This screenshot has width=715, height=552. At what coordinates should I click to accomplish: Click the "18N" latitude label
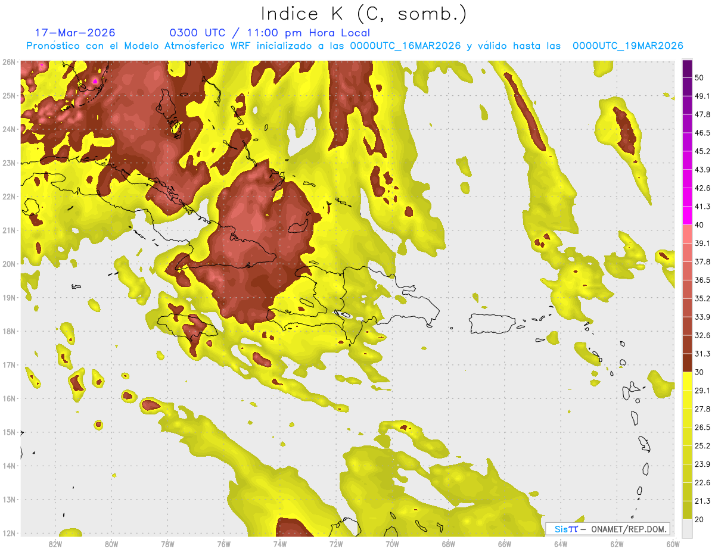pyautogui.click(x=9, y=331)
